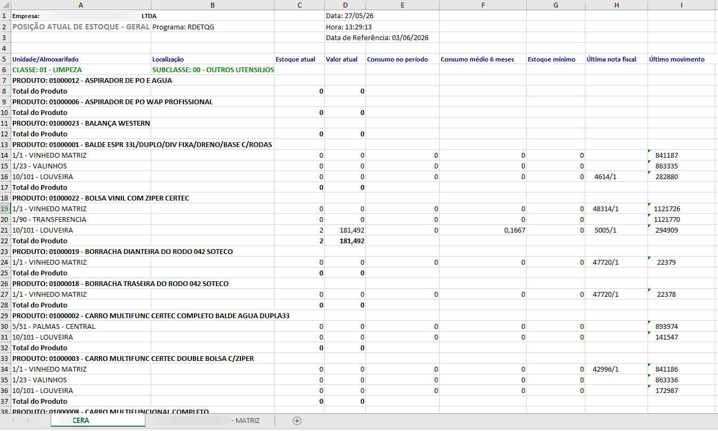
Task: Click the '5/51 - PALMAS - CENTRAL' cell
Action: (81, 326)
